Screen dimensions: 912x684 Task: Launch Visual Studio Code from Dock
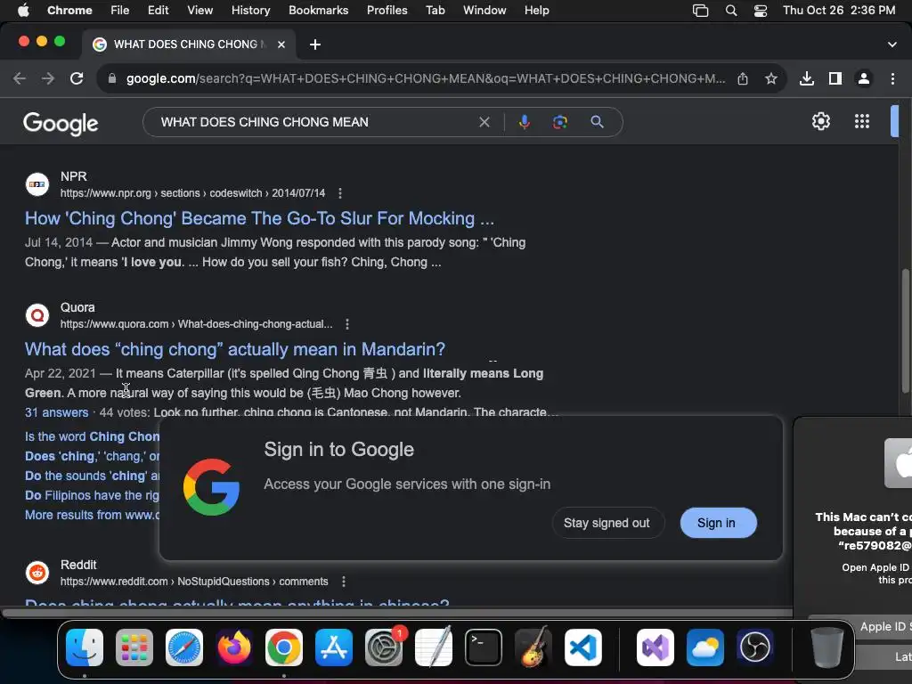click(582, 647)
